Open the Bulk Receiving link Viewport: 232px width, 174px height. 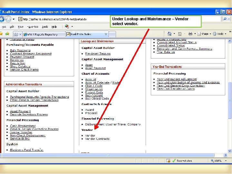[x=20, y=51]
